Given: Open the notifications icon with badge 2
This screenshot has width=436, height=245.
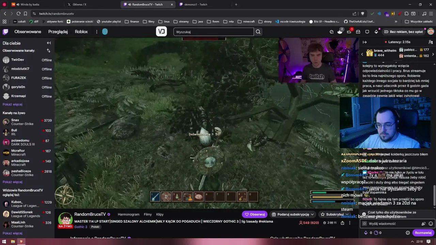Looking at the screenshot, I should click(x=340, y=32).
